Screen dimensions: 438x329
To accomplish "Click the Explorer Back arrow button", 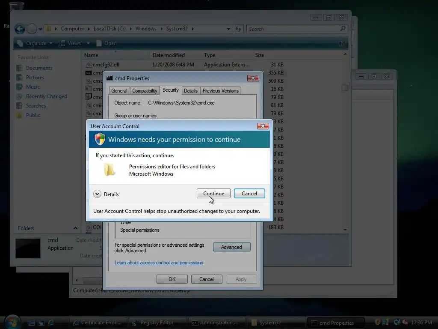I will tap(20, 29).
